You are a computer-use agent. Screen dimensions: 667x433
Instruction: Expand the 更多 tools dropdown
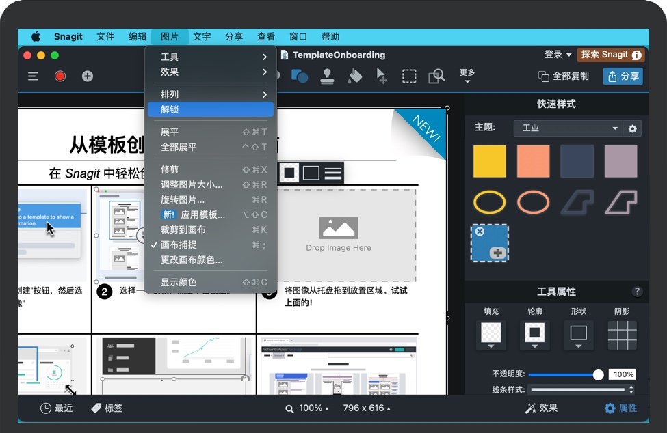coord(467,76)
